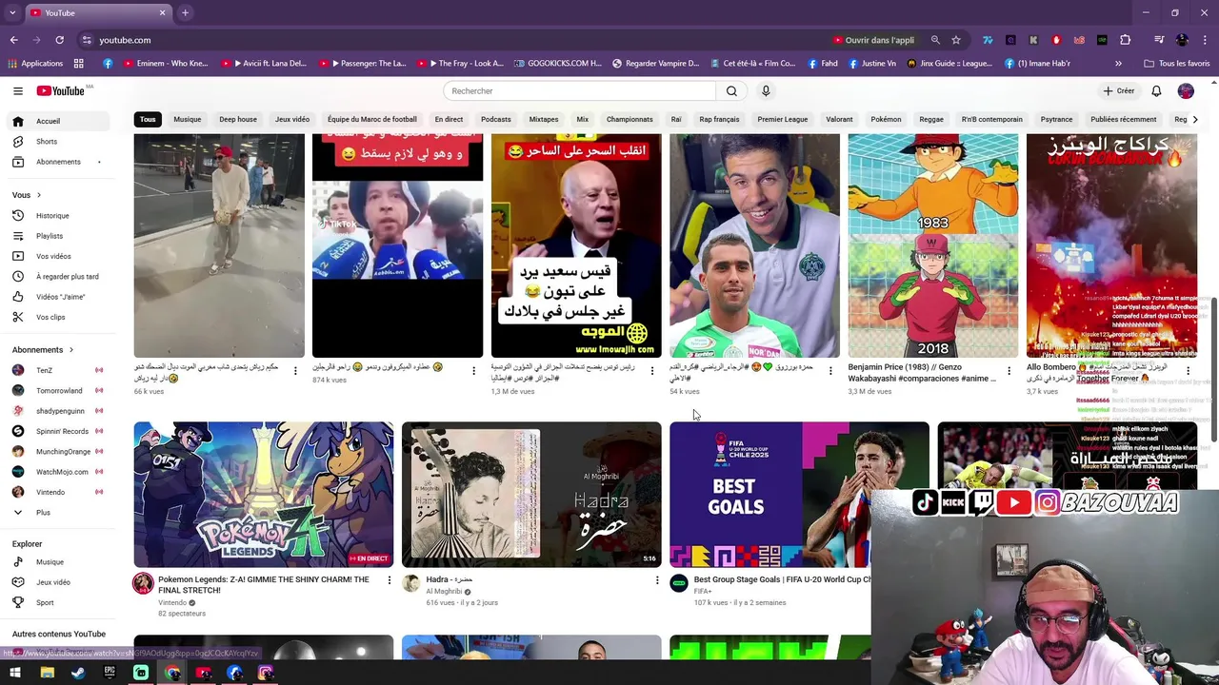Launch Steam from the taskbar
This screenshot has width=1219, height=685.
[x=78, y=673]
